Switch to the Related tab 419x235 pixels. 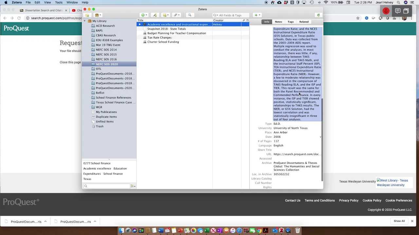pyautogui.click(x=304, y=22)
